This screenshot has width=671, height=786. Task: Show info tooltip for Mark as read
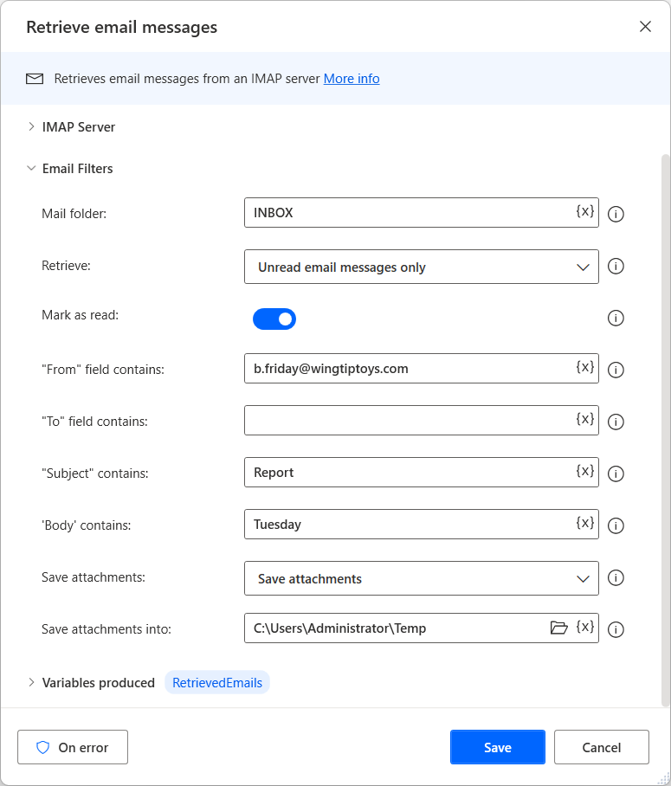coord(616,319)
